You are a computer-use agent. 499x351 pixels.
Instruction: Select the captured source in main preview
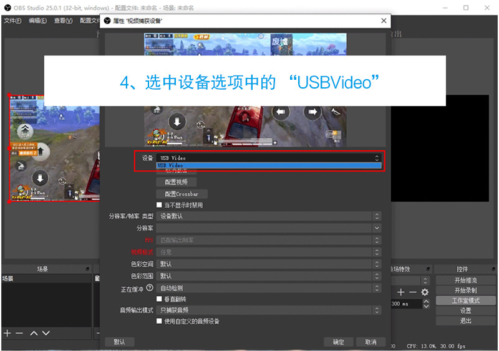[x=54, y=148]
